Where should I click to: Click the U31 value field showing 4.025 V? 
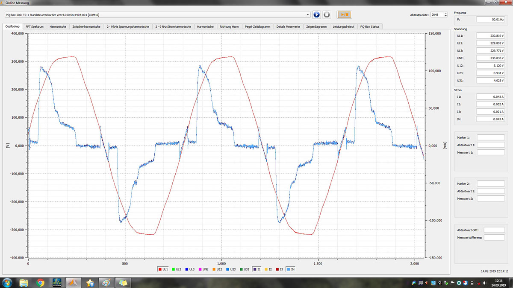coord(491,81)
